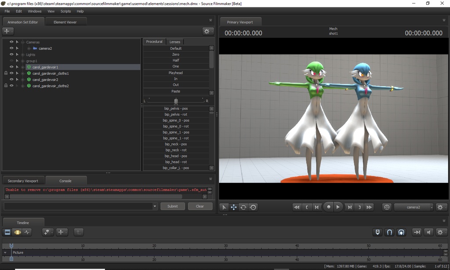Toggle visibility of the Lights group
The image size is (450, 270).
click(11, 54)
